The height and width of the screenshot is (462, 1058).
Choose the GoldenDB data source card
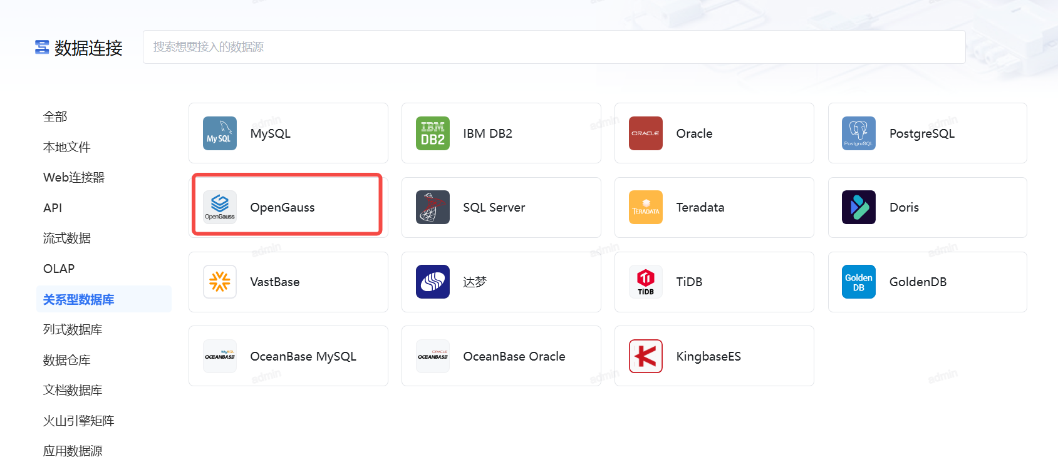[x=927, y=282]
